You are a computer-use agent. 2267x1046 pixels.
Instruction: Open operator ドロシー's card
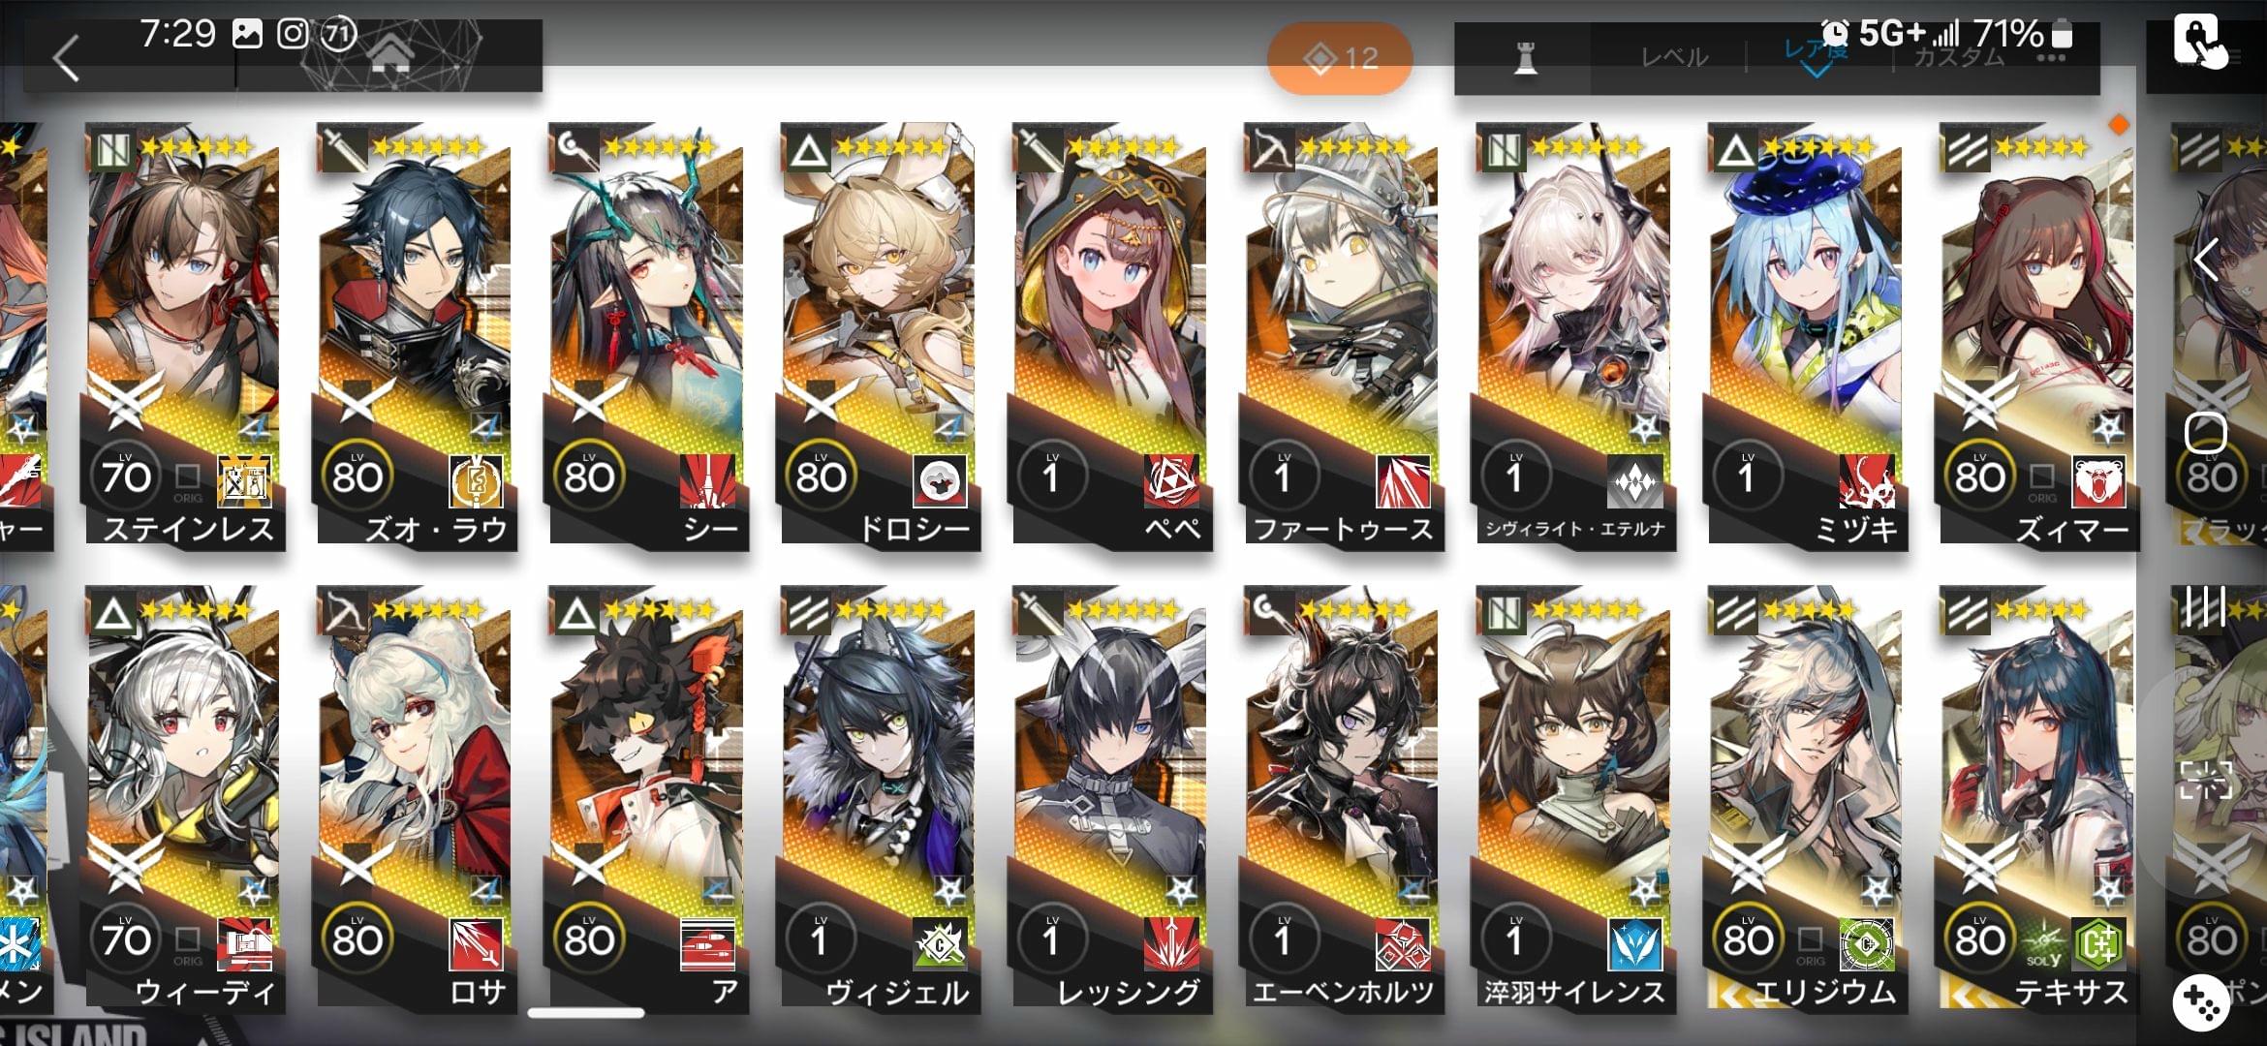(879, 336)
